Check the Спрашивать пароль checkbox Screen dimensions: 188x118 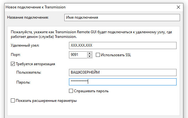click(x=71, y=91)
